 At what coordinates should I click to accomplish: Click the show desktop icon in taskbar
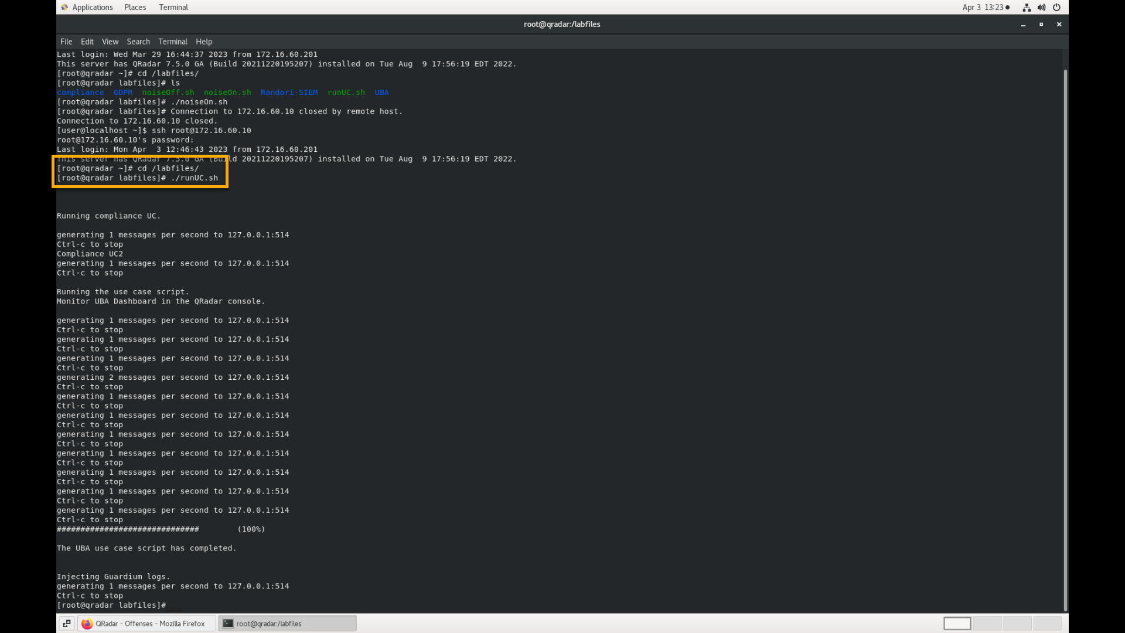(66, 623)
